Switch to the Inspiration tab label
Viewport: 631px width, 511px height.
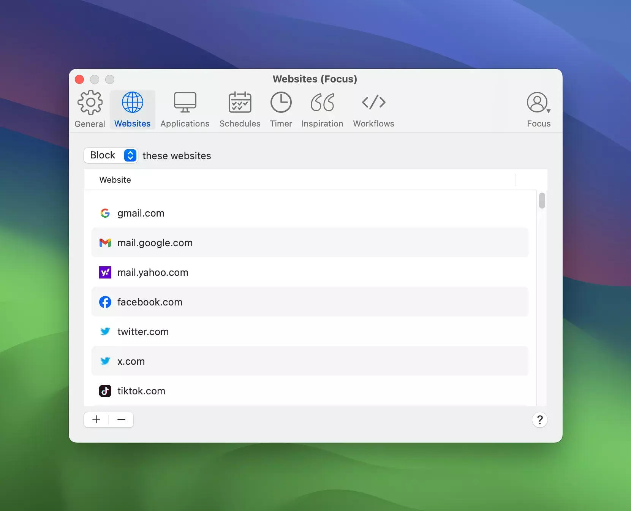point(323,124)
